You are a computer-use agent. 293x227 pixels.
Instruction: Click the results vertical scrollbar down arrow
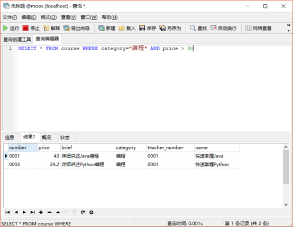click(286, 205)
